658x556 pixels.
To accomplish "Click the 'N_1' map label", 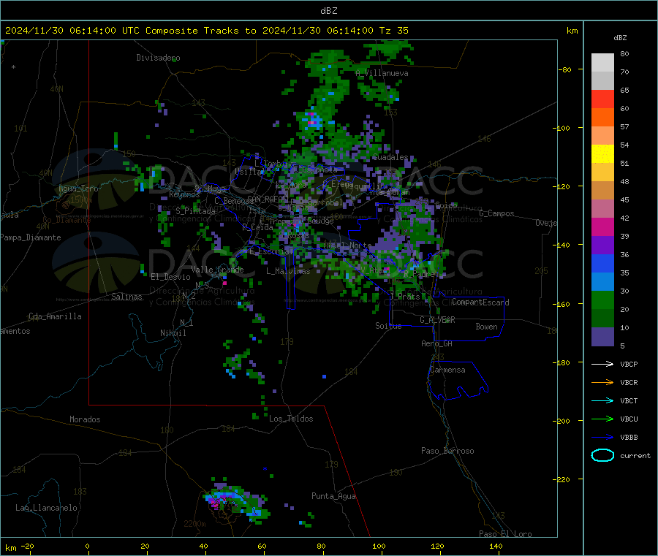I will 186,323.
